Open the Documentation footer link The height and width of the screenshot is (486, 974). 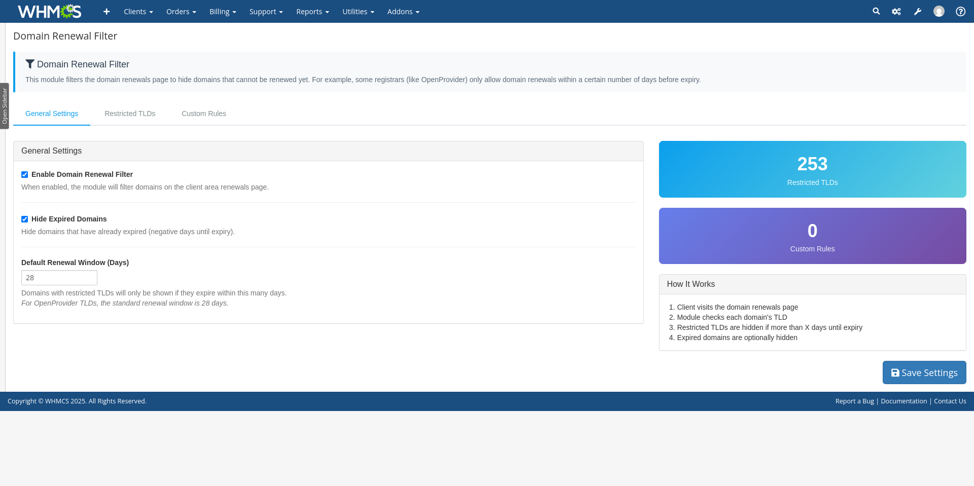click(x=903, y=401)
